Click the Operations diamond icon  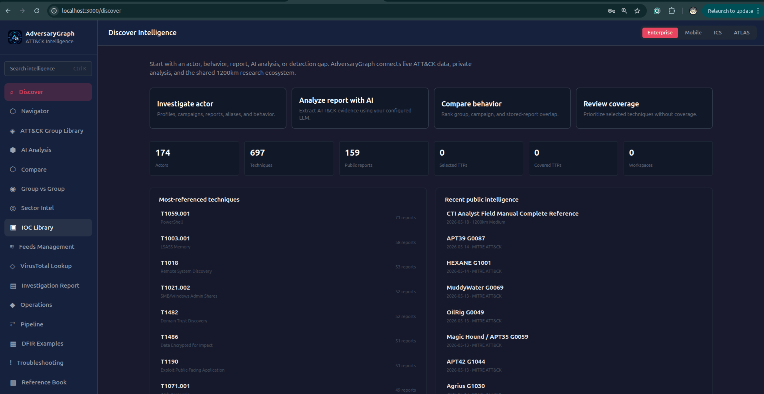[x=12, y=305]
